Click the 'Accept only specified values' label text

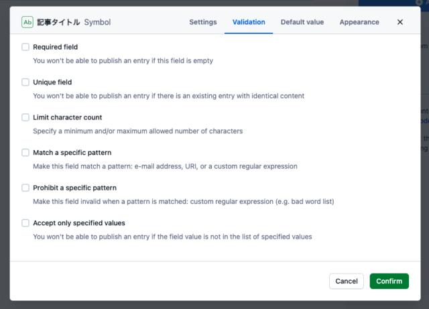tap(79, 223)
